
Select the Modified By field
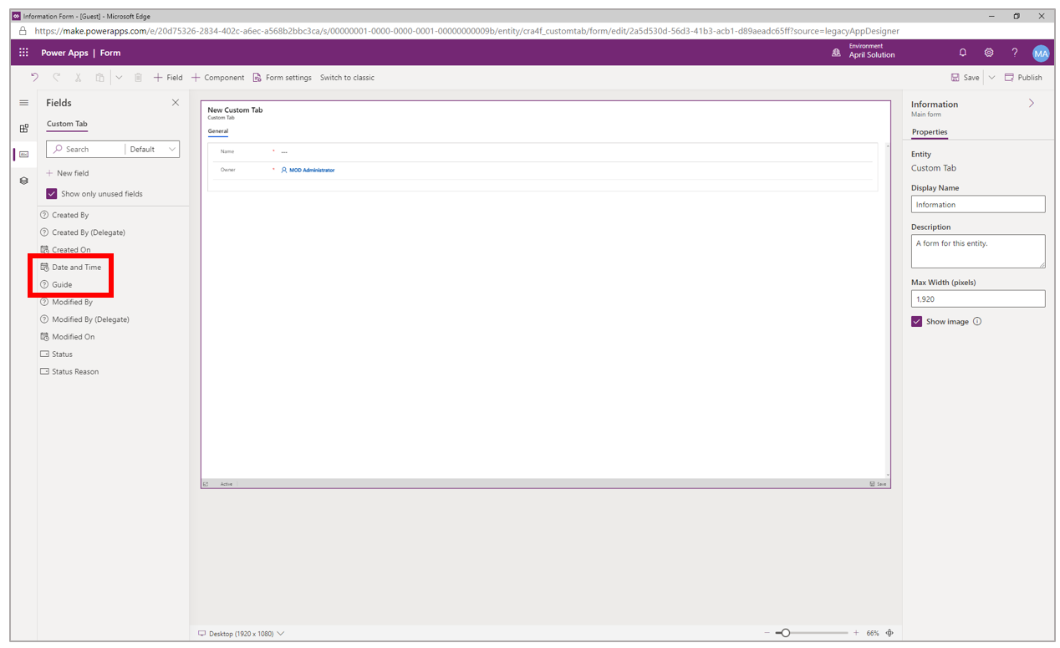pos(66,302)
